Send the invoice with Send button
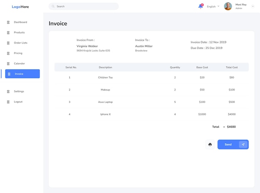This screenshot has height=193, width=260. tap(233, 144)
